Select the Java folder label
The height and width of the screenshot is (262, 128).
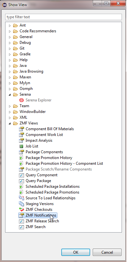point(23,66)
